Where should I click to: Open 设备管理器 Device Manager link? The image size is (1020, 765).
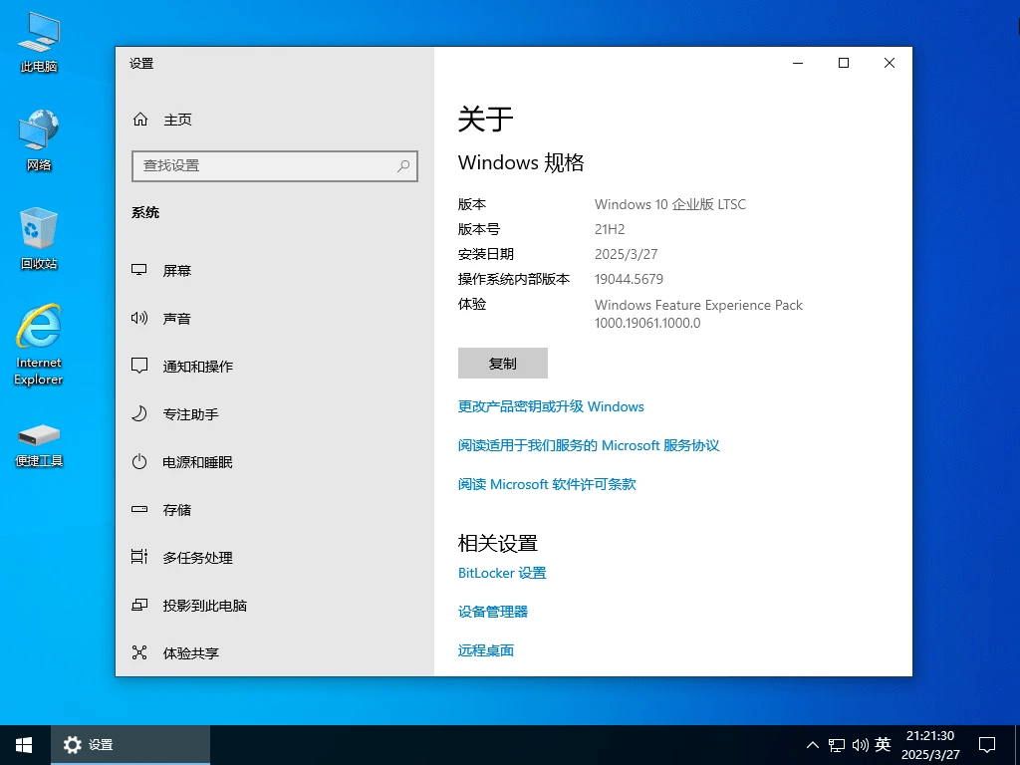493,611
